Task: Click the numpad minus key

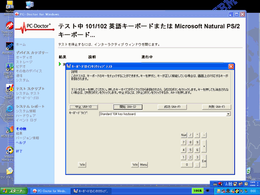Action: tap(204, 135)
